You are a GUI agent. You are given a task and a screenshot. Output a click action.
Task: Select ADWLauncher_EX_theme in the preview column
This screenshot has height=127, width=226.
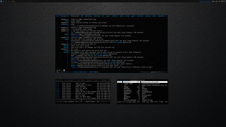pos(154,82)
